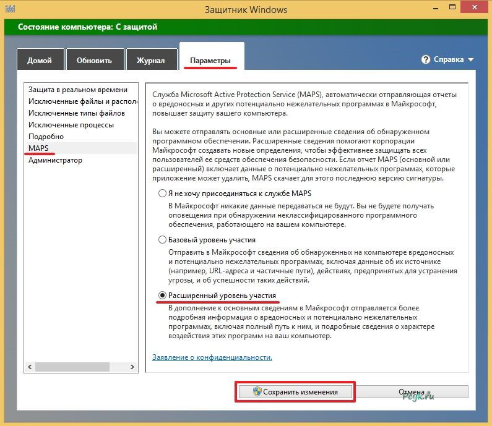Select the Параметры tab
This screenshot has height=426, width=492.
tap(212, 57)
